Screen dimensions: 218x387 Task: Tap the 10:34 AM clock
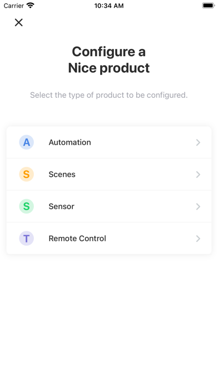[109, 6]
